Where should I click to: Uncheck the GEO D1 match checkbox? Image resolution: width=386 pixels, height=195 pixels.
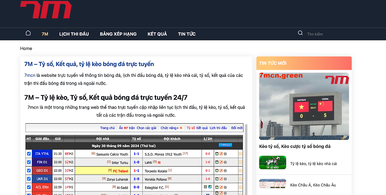click(29, 171)
